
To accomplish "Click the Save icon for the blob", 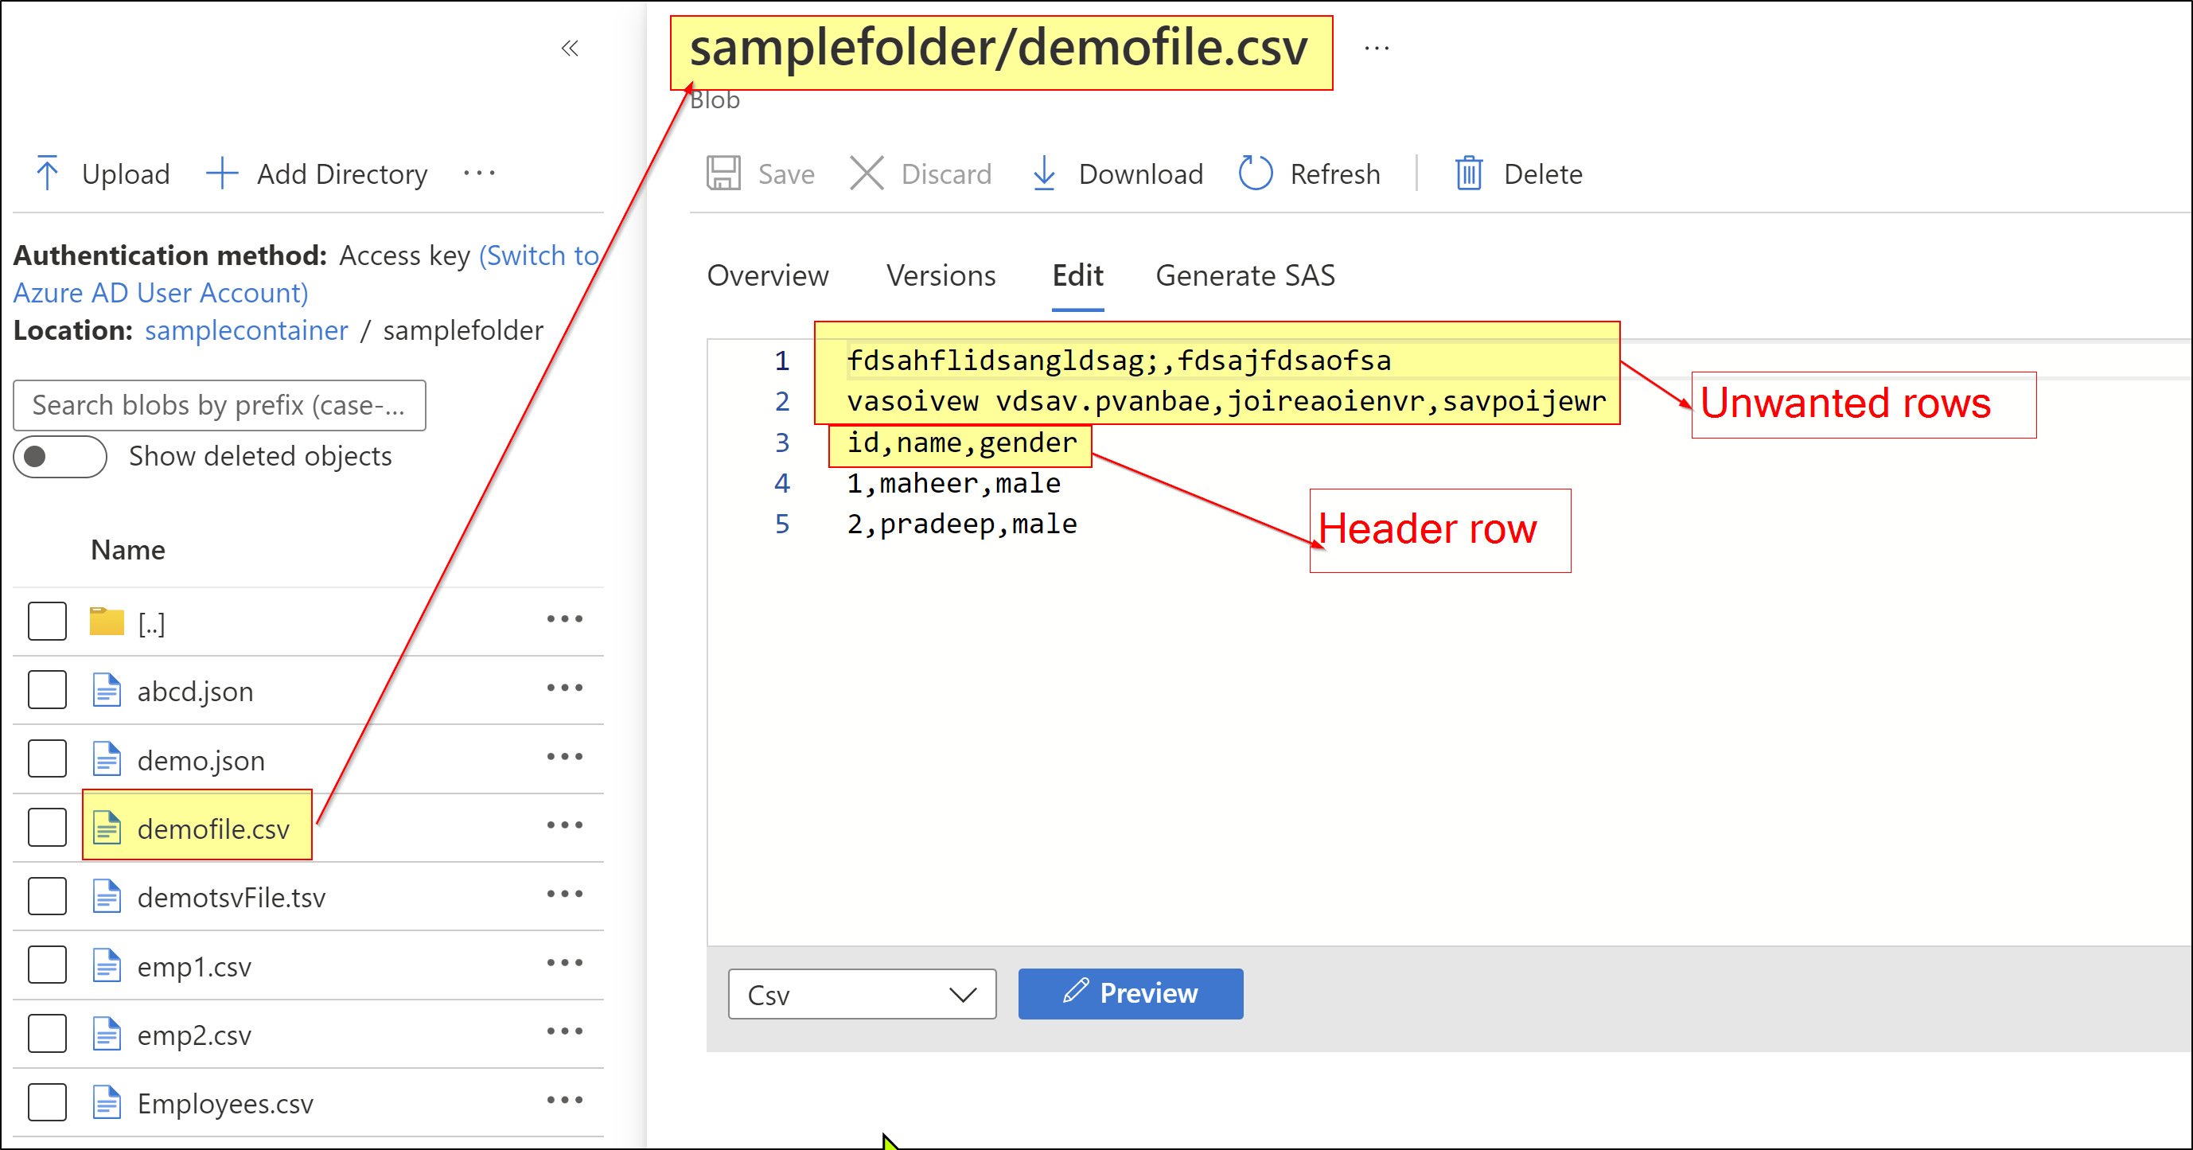I will click(x=723, y=173).
